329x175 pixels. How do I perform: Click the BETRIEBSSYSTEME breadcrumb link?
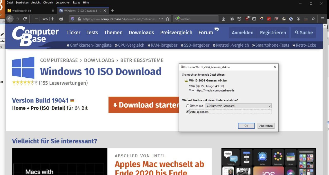point(142,60)
